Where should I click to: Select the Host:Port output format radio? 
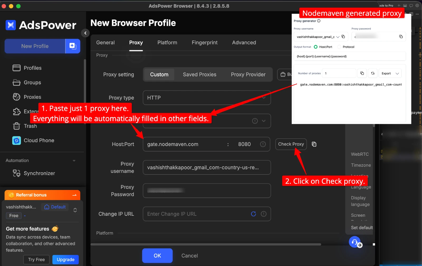tap(315, 47)
